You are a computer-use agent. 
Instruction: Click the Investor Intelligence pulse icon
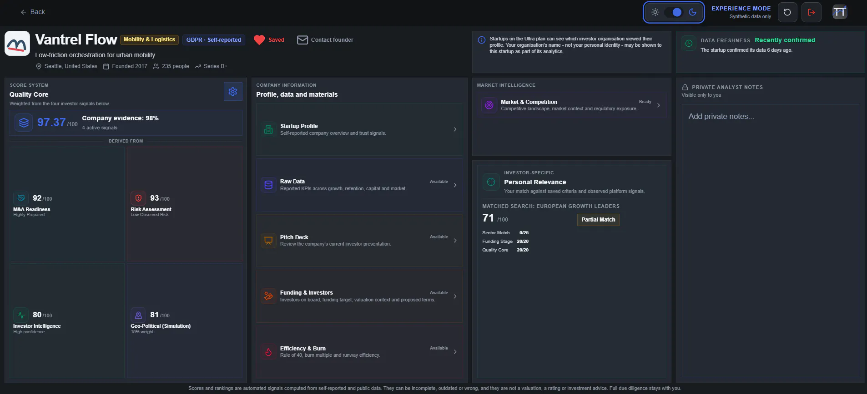pos(21,315)
